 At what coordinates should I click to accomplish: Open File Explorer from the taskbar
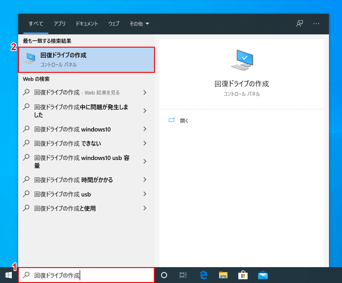(x=223, y=275)
